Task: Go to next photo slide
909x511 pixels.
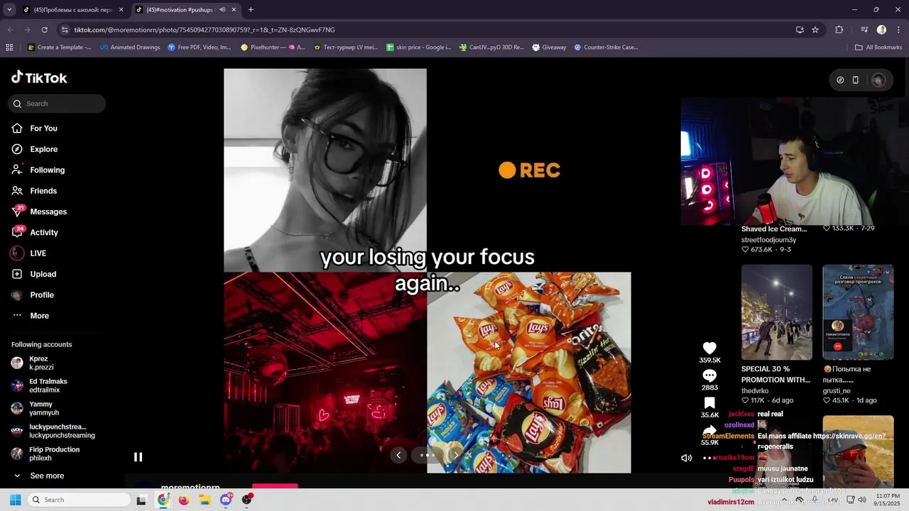Action: [x=457, y=455]
